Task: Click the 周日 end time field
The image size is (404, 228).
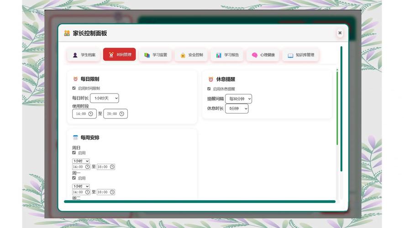Action: point(106,167)
